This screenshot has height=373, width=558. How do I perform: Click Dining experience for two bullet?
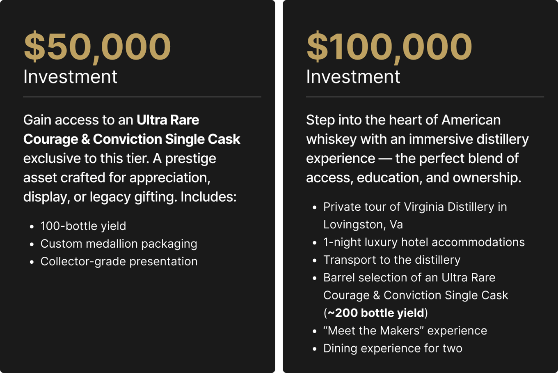tap(393, 348)
